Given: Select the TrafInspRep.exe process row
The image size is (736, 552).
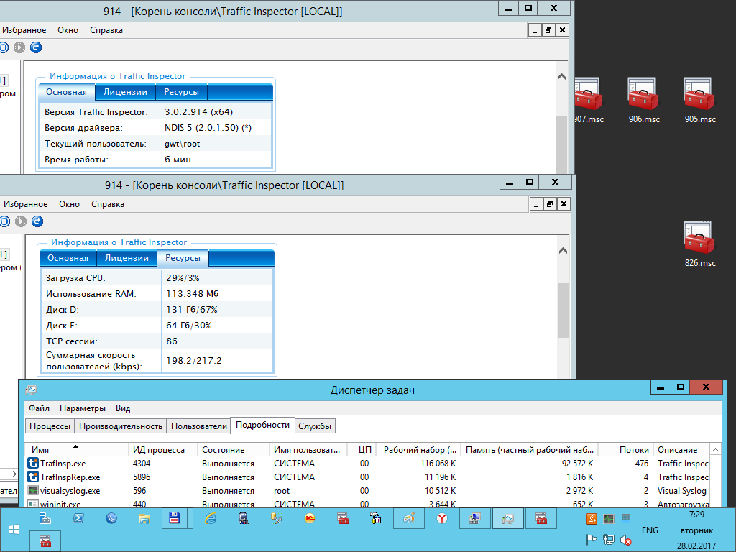Looking at the screenshot, I should tap(368, 477).
